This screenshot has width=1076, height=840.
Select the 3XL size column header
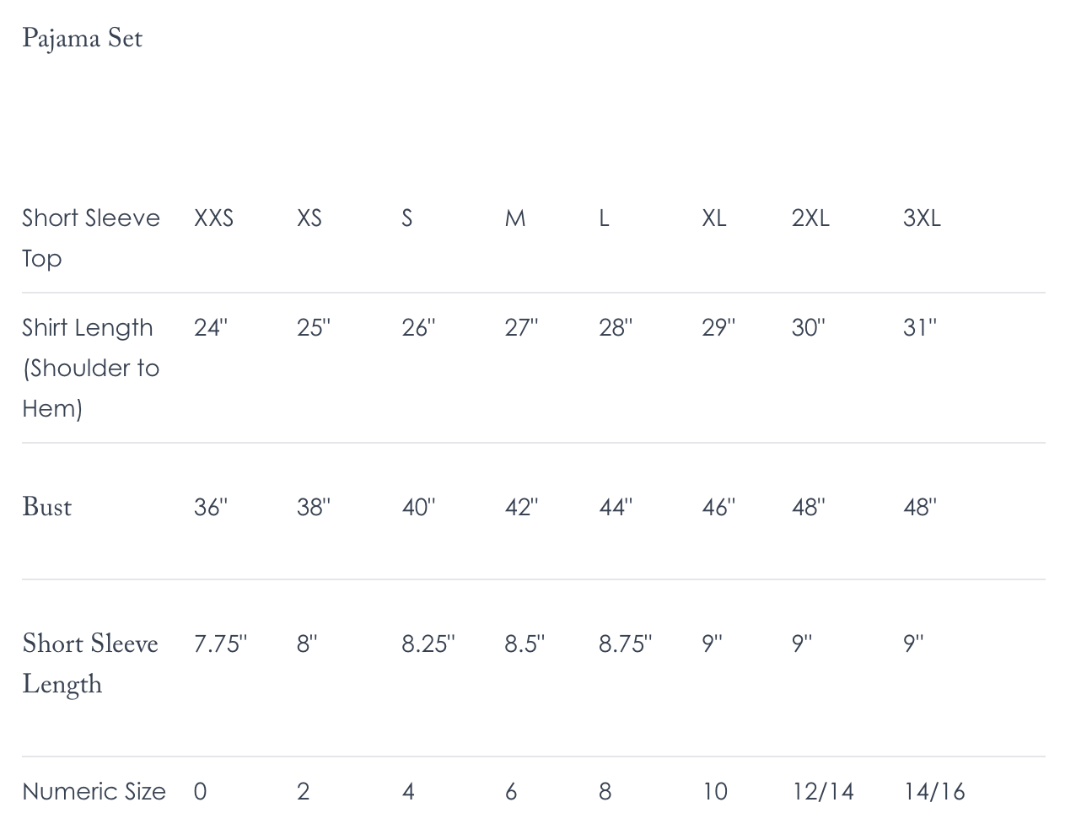click(922, 218)
